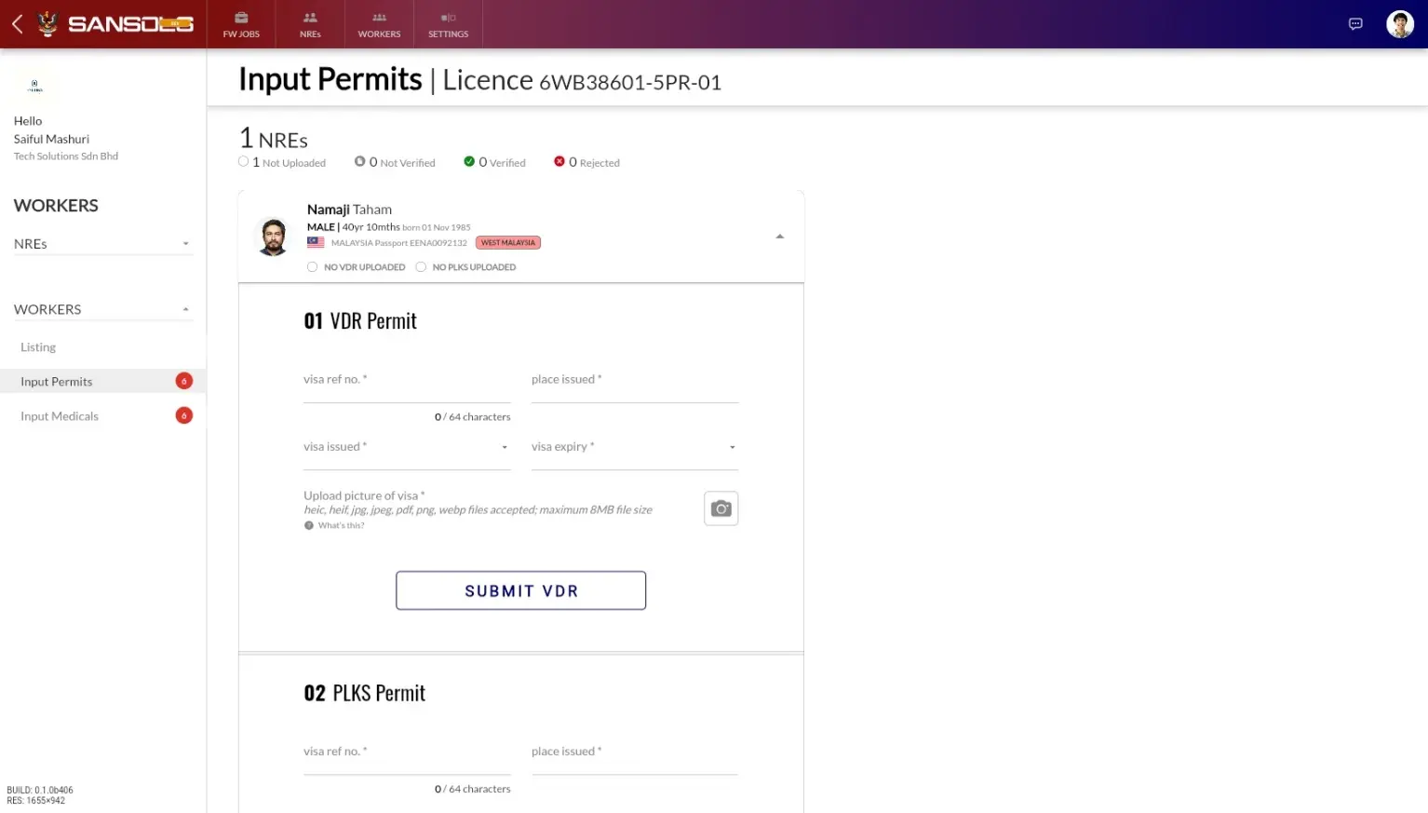Select the Not Uploaded filter radio

tap(244, 161)
